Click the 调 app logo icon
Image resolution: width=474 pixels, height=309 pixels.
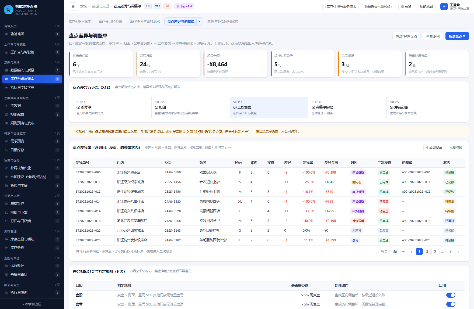pos(8,10)
